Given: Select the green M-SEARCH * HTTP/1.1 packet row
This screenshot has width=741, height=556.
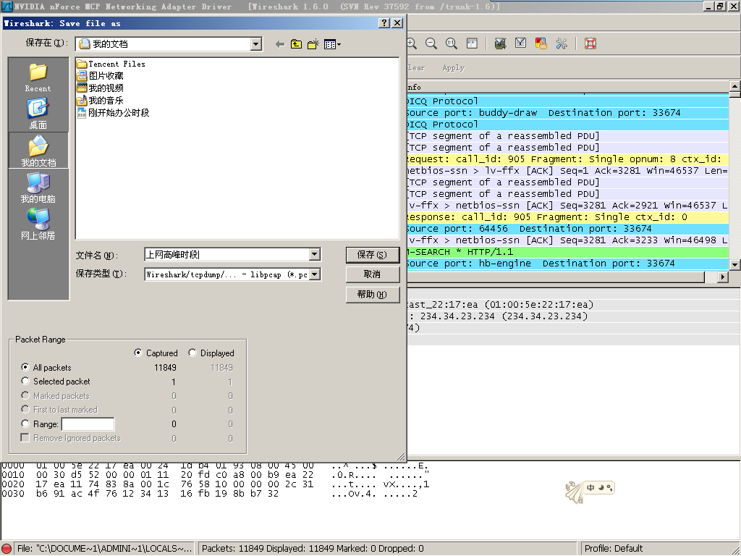Looking at the screenshot, I should [567, 252].
